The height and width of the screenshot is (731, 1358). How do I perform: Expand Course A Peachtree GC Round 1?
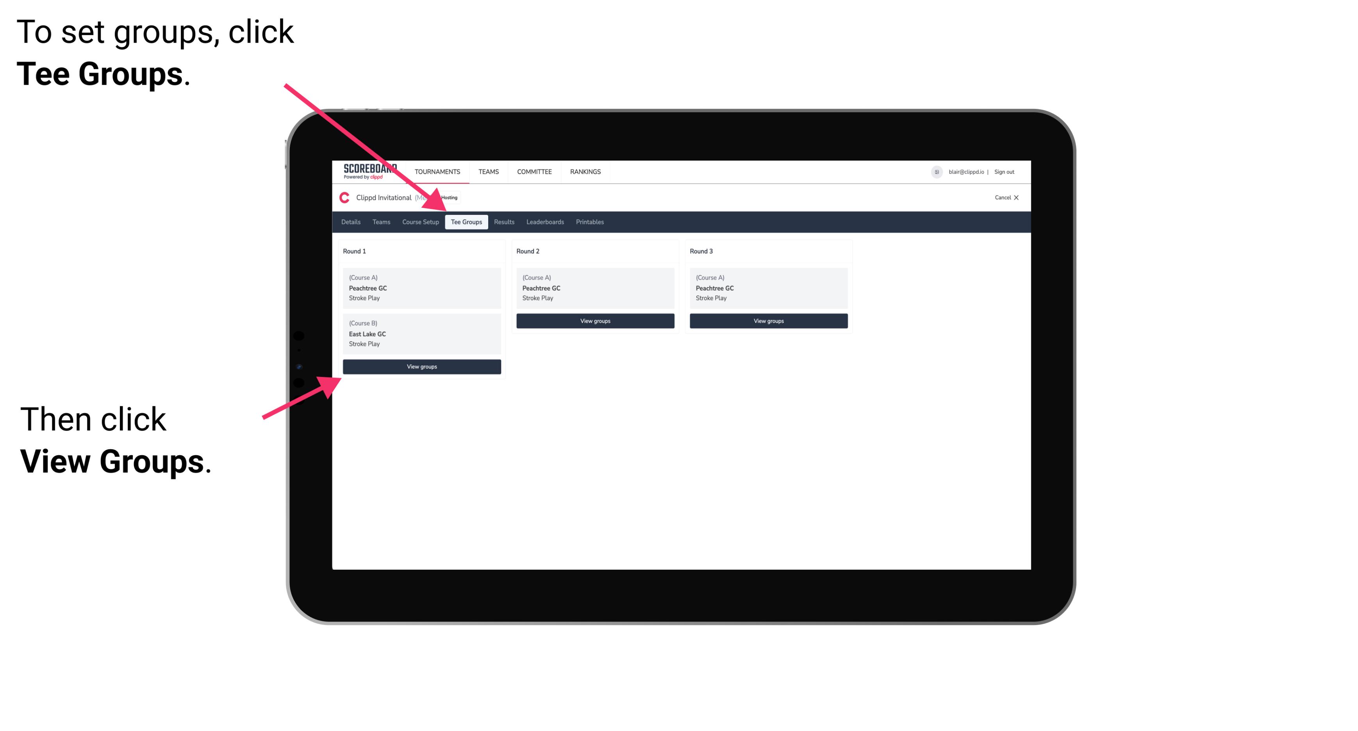click(x=420, y=288)
